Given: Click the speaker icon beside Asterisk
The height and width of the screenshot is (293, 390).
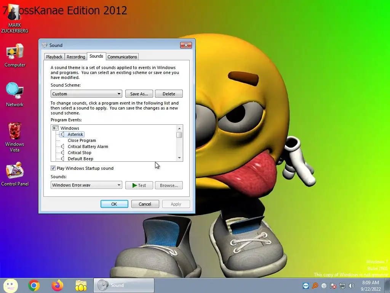Looking at the screenshot, I should (x=62, y=134).
